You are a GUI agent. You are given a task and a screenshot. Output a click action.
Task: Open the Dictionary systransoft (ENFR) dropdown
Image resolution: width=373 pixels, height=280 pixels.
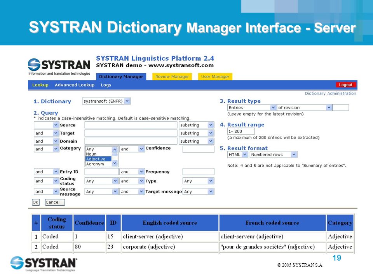(x=106, y=101)
